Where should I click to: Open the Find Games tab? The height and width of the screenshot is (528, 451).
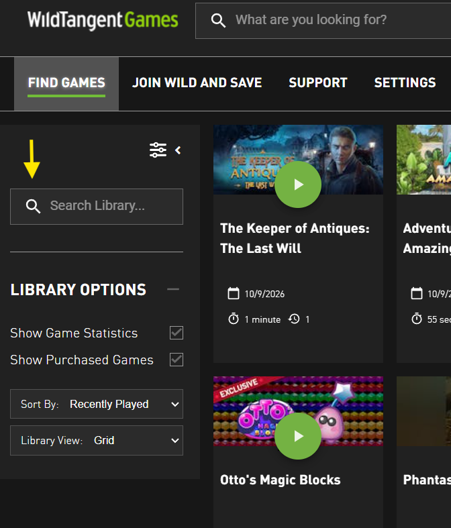click(66, 83)
